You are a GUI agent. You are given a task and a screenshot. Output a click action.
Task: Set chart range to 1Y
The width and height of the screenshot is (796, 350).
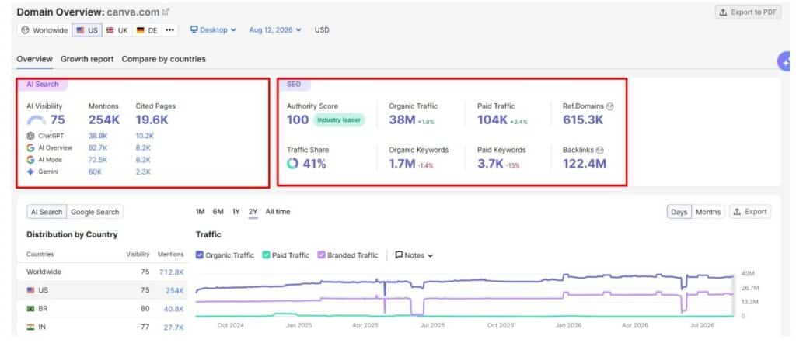tap(236, 212)
